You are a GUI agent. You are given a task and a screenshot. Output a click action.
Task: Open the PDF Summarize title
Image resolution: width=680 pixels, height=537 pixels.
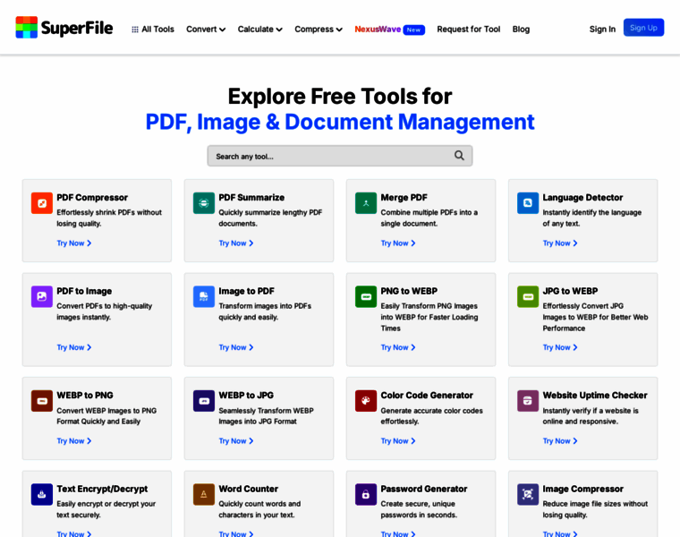(251, 198)
